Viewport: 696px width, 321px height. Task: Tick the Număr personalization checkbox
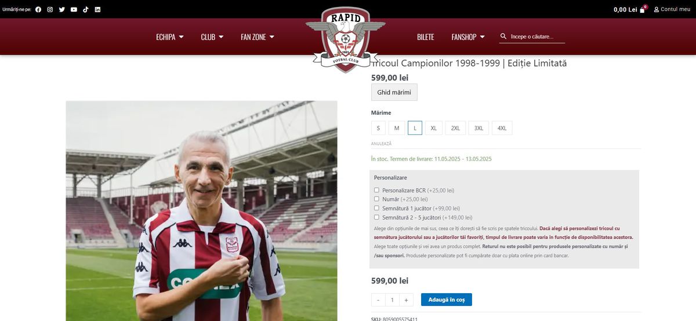pyautogui.click(x=376, y=199)
